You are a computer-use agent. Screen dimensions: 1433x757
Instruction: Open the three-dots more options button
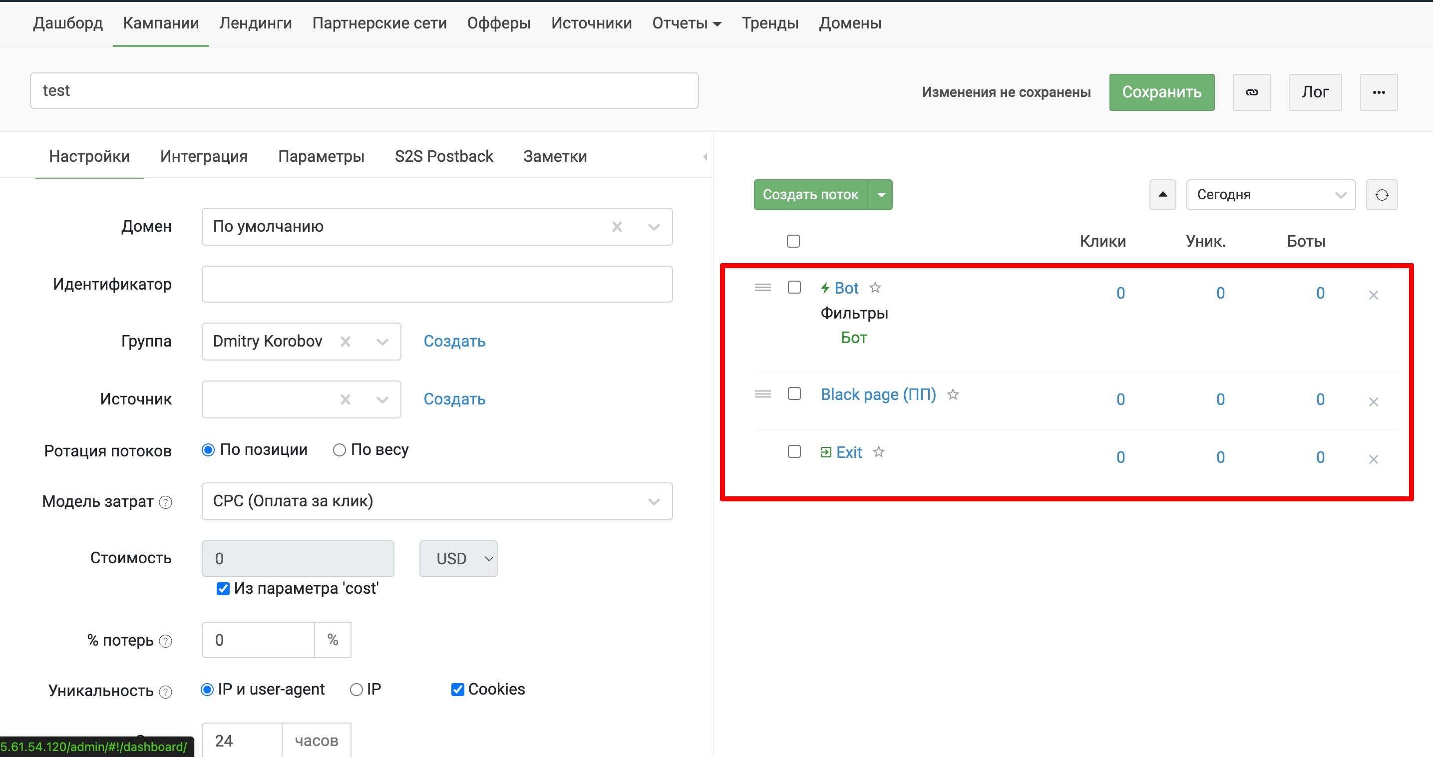tap(1379, 92)
